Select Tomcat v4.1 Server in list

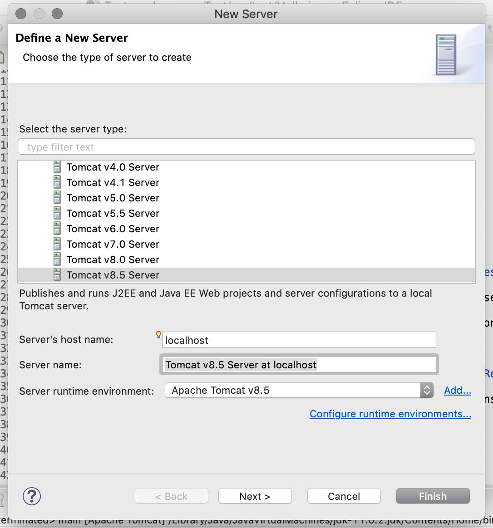(246, 182)
